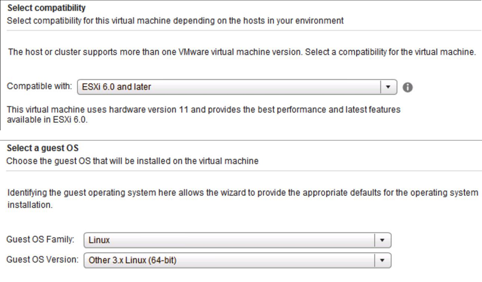This screenshot has width=482, height=282.
Task: Click the Choose the guest OS subtitle
Action: [x=132, y=161]
